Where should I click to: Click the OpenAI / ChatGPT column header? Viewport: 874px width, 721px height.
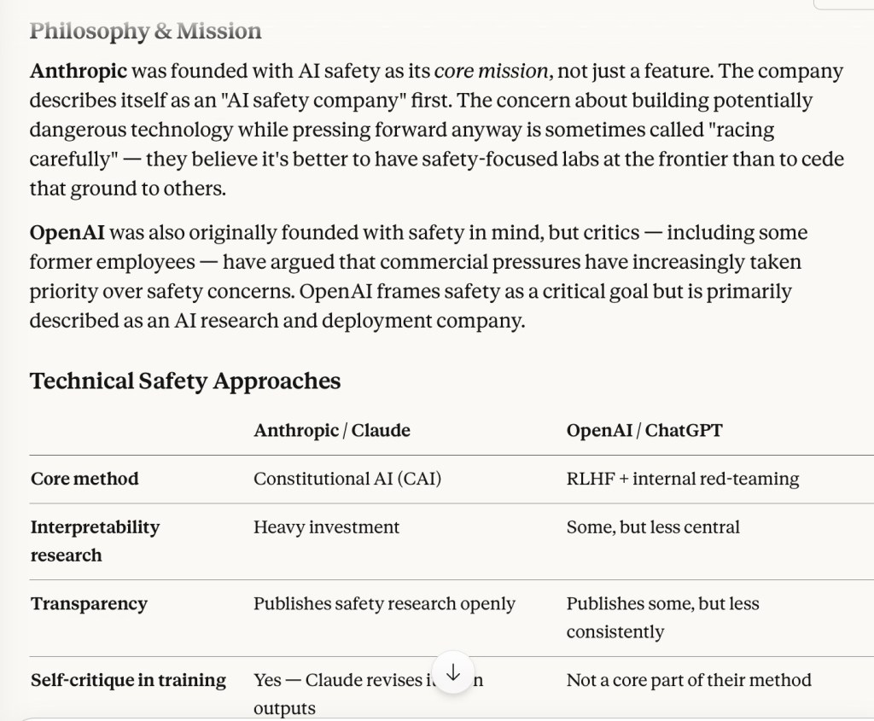(644, 430)
